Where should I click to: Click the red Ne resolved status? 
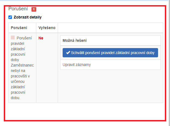tap(41, 38)
